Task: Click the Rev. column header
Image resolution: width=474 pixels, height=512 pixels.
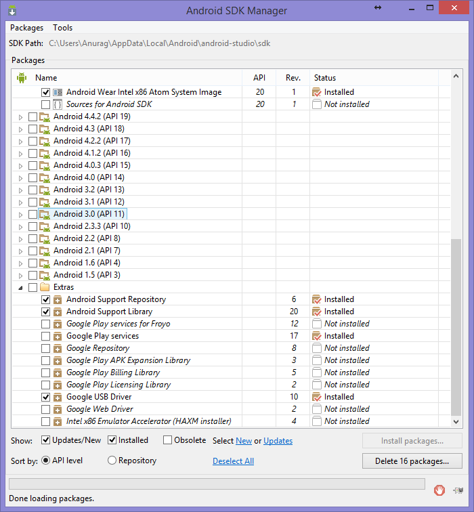Action: (x=293, y=78)
